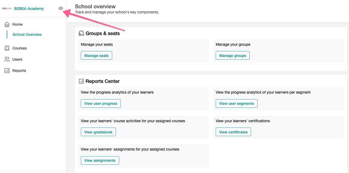This screenshot has height=173, width=349.
Task: Click the Courses book icon in sidebar
Action: [x=7, y=48]
